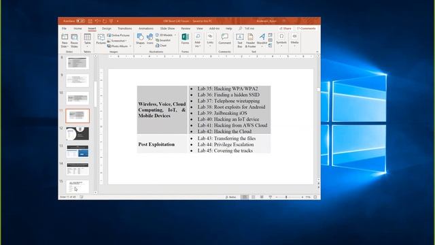
Task: Open the Comments pane button
Action: pyautogui.click(x=307, y=29)
